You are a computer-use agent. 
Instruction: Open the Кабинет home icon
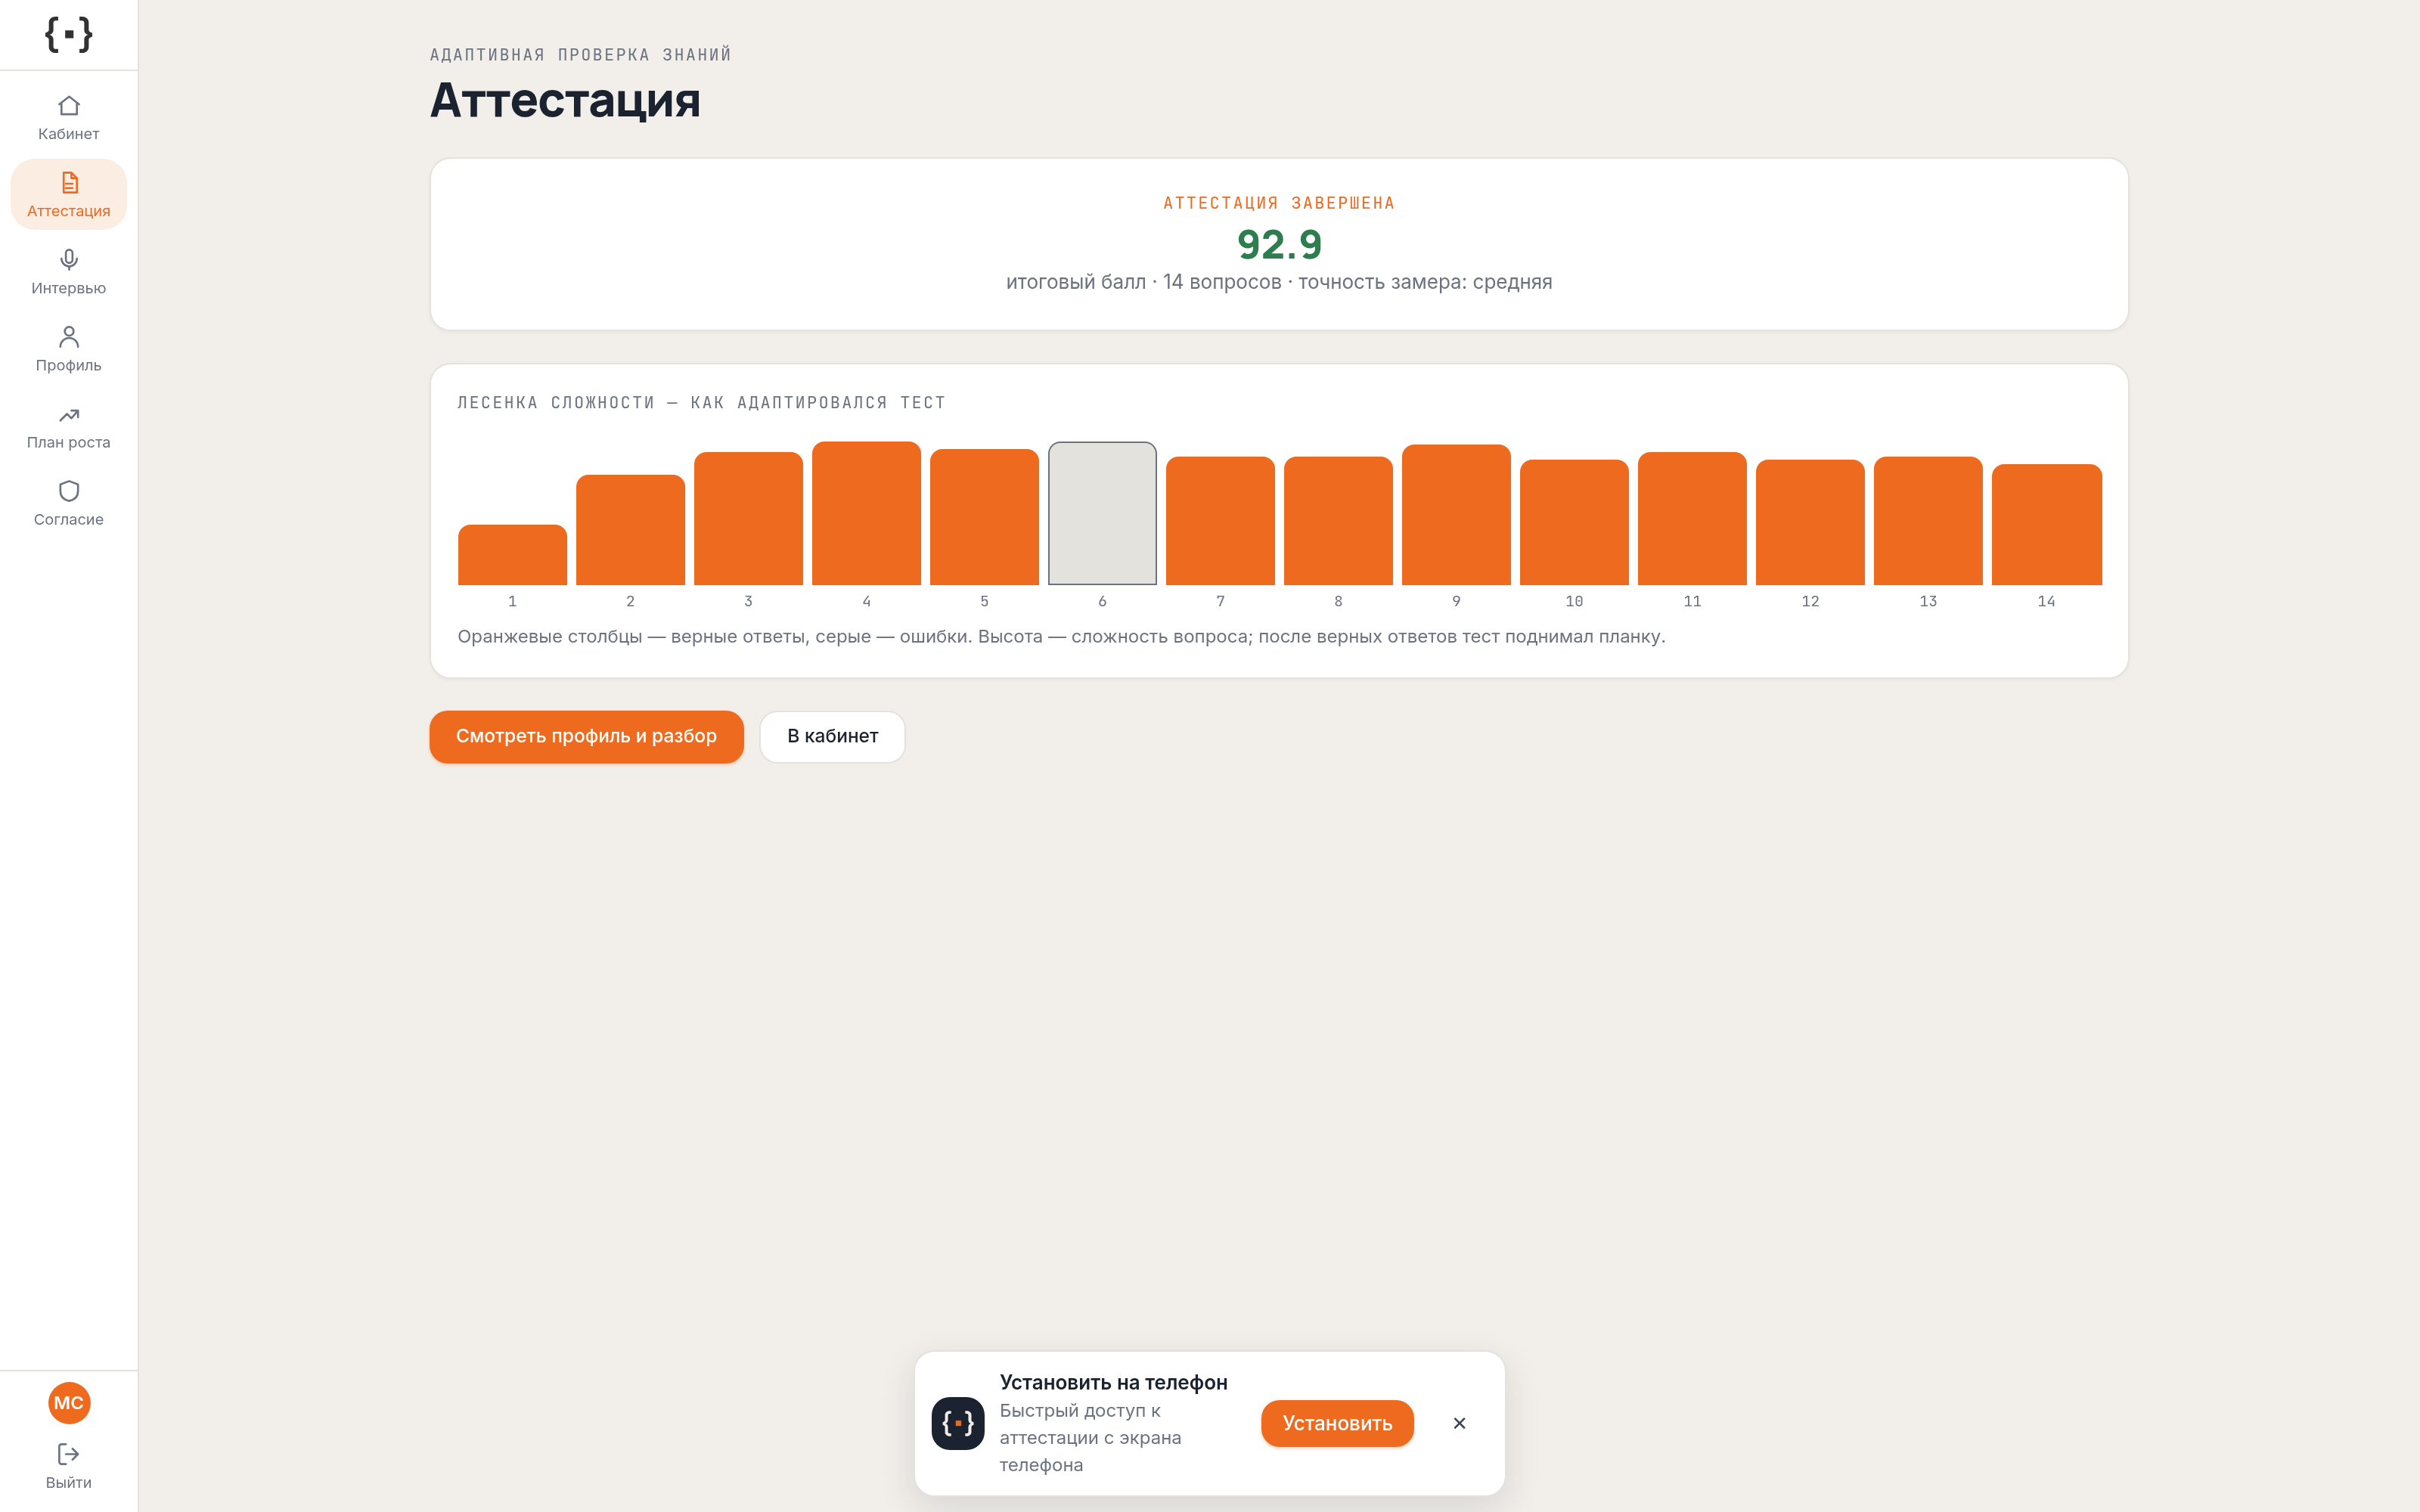coord(69,106)
